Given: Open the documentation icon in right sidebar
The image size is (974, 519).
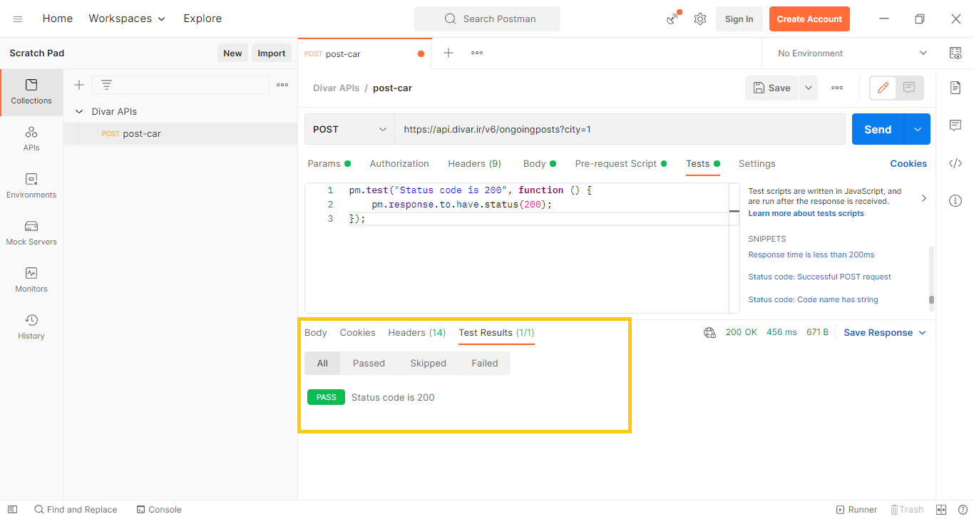Looking at the screenshot, I should 955,87.
